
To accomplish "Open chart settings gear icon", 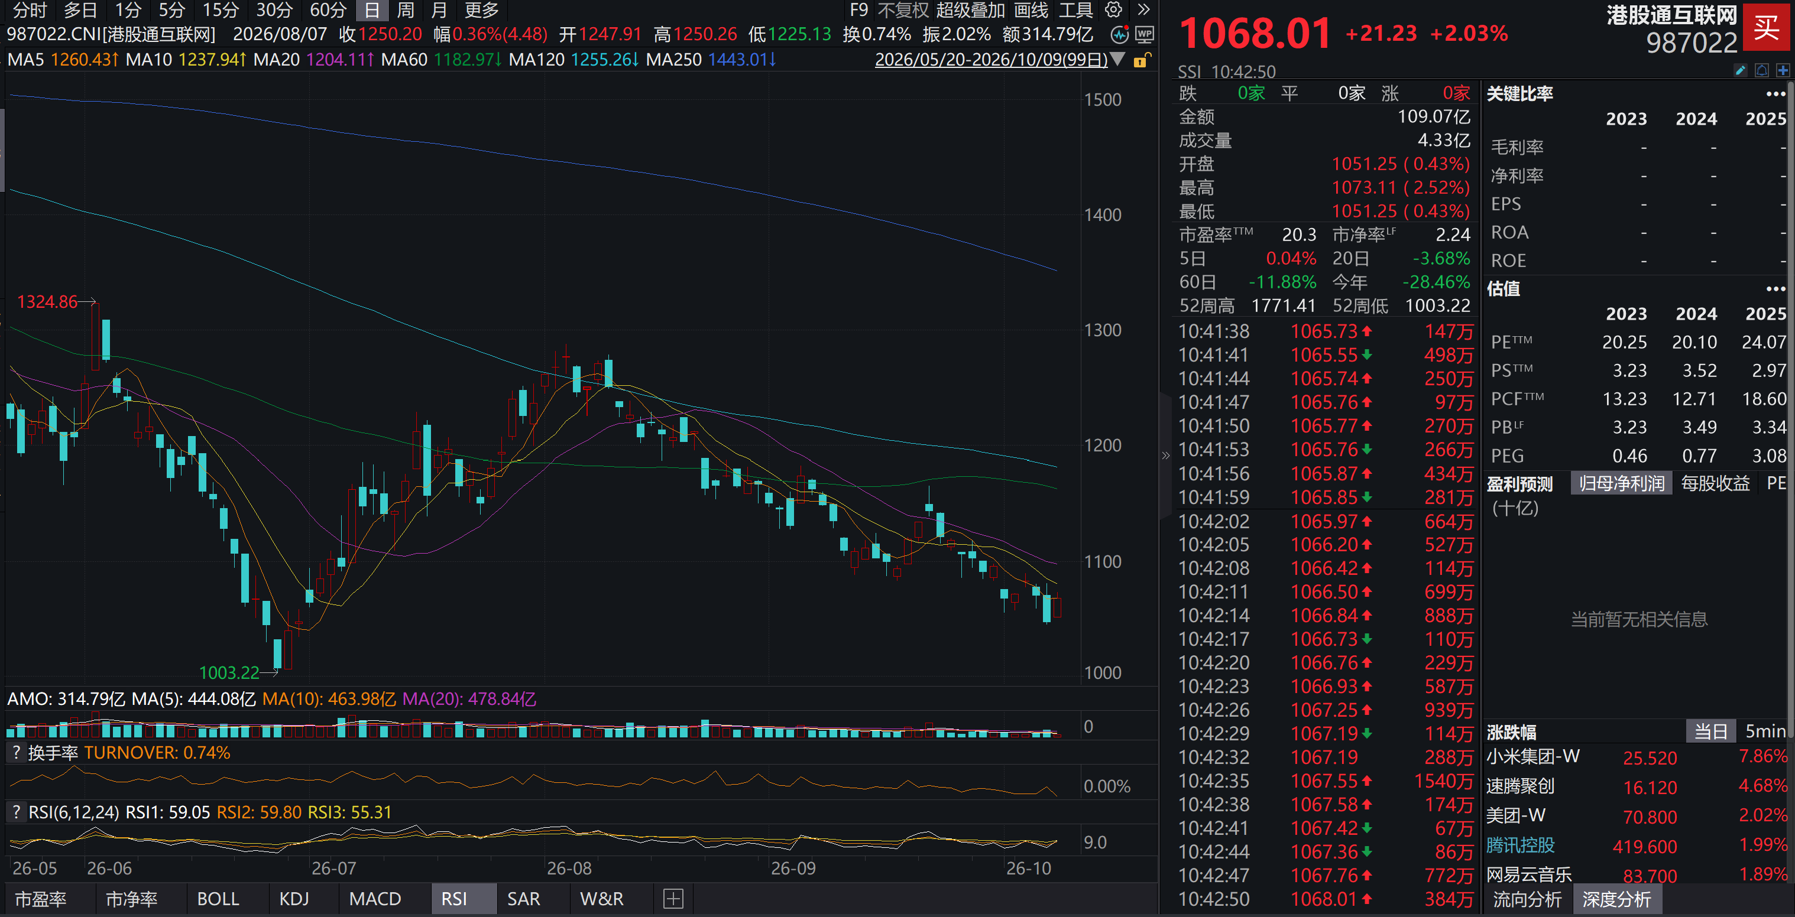I will 1113,9.
